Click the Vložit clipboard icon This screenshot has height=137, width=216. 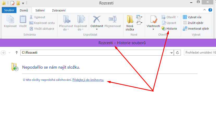coord(23,19)
